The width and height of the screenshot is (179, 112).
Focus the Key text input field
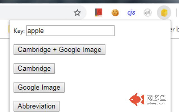[x=70, y=31]
